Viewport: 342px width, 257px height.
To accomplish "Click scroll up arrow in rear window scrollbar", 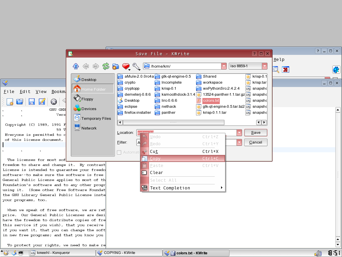I will (x=338, y=110).
